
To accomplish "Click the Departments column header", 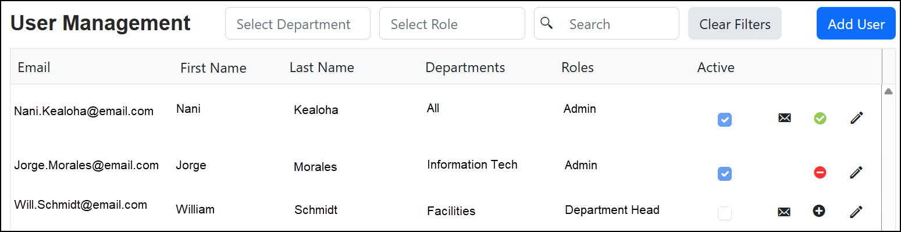I will 465,67.
